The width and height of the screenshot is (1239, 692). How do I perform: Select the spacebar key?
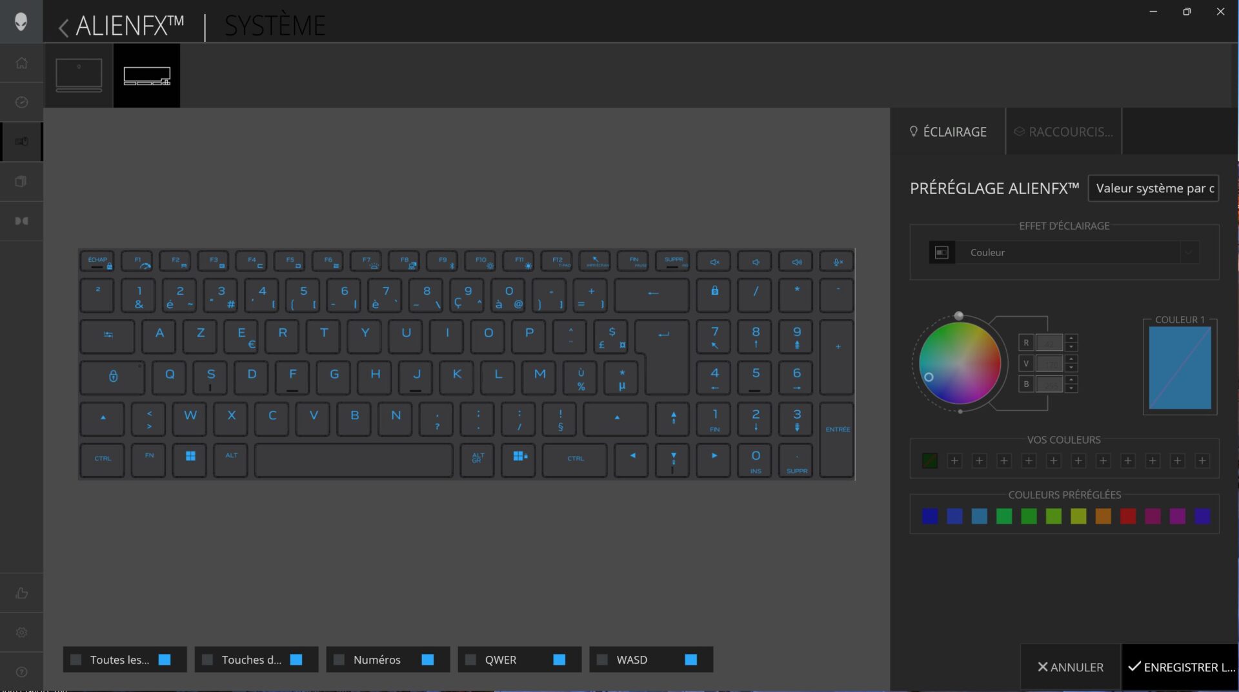click(354, 459)
